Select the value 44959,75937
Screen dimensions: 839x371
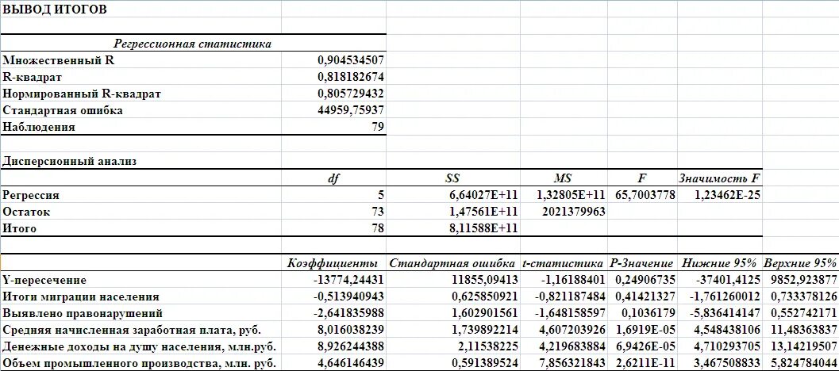[x=351, y=111]
